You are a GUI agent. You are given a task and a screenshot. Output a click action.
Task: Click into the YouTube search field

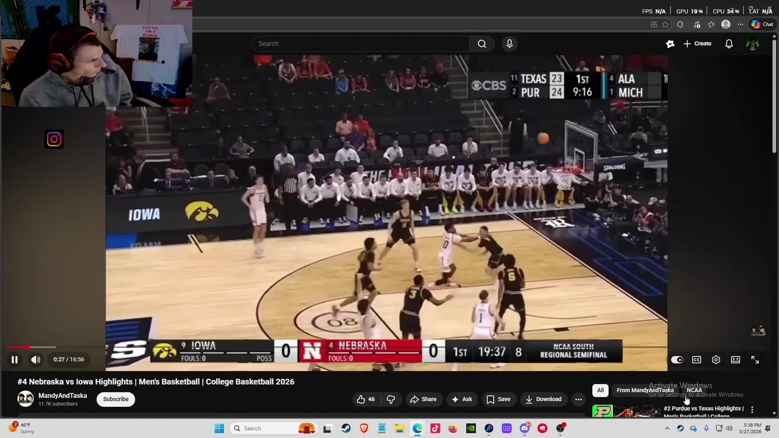[x=360, y=44]
